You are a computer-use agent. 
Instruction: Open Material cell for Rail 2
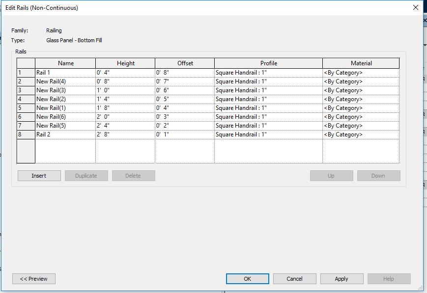point(360,134)
